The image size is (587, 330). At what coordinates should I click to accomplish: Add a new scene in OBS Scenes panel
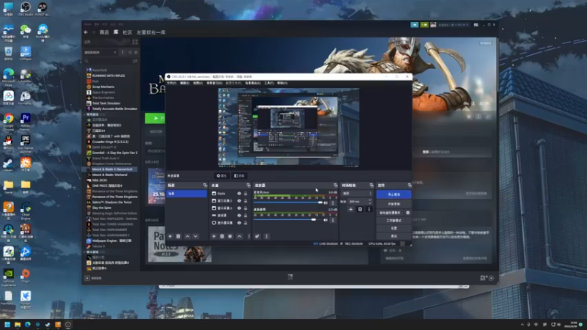tap(170, 236)
